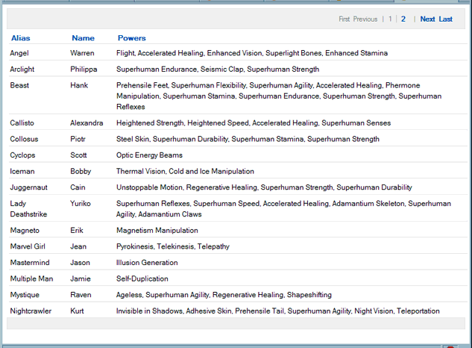Image resolution: width=472 pixels, height=348 pixels.
Task: Click Callisto's Heightened Strength powers cell
Action: pos(254,123)
